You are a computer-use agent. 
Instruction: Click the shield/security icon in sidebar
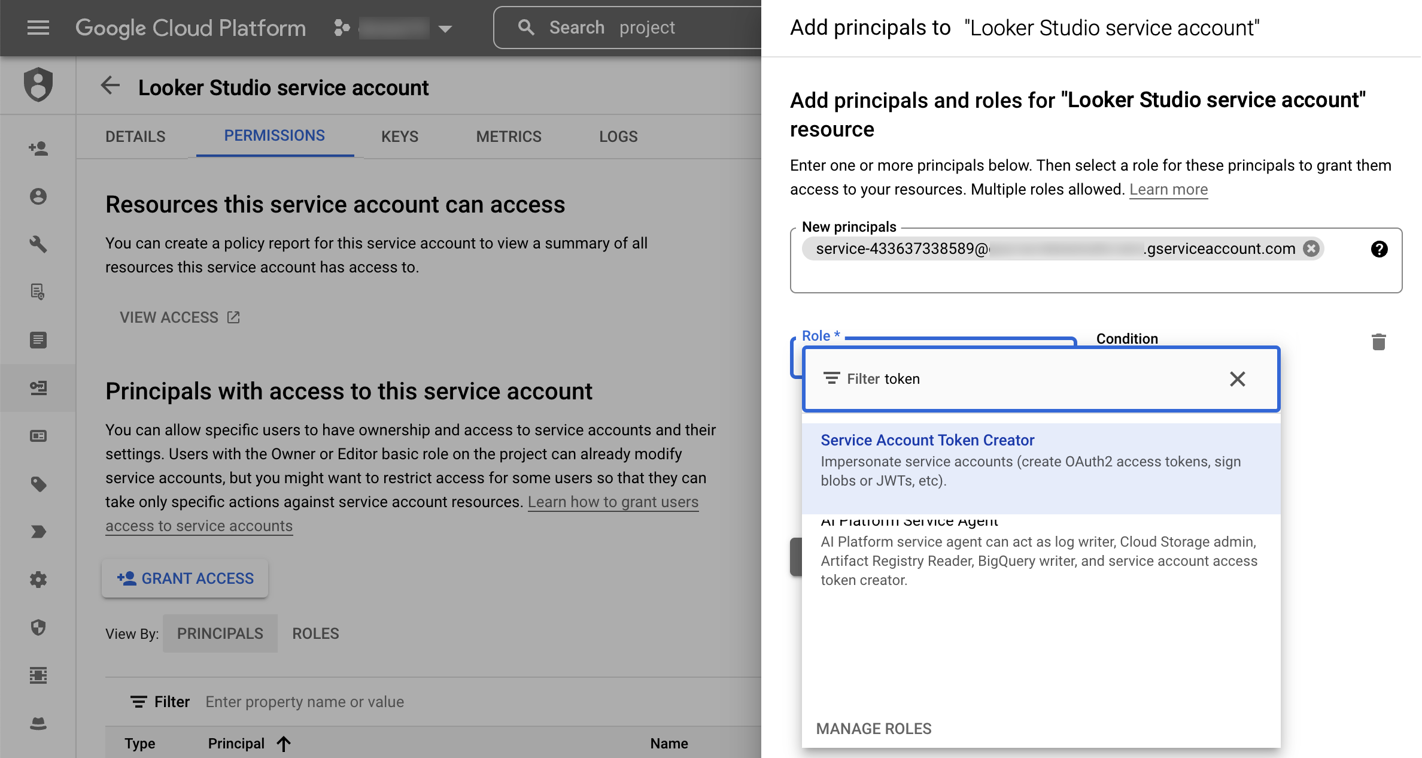tap(38, 87)
